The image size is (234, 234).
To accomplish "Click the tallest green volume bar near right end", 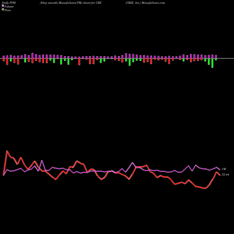I will [x=212, y=63].
